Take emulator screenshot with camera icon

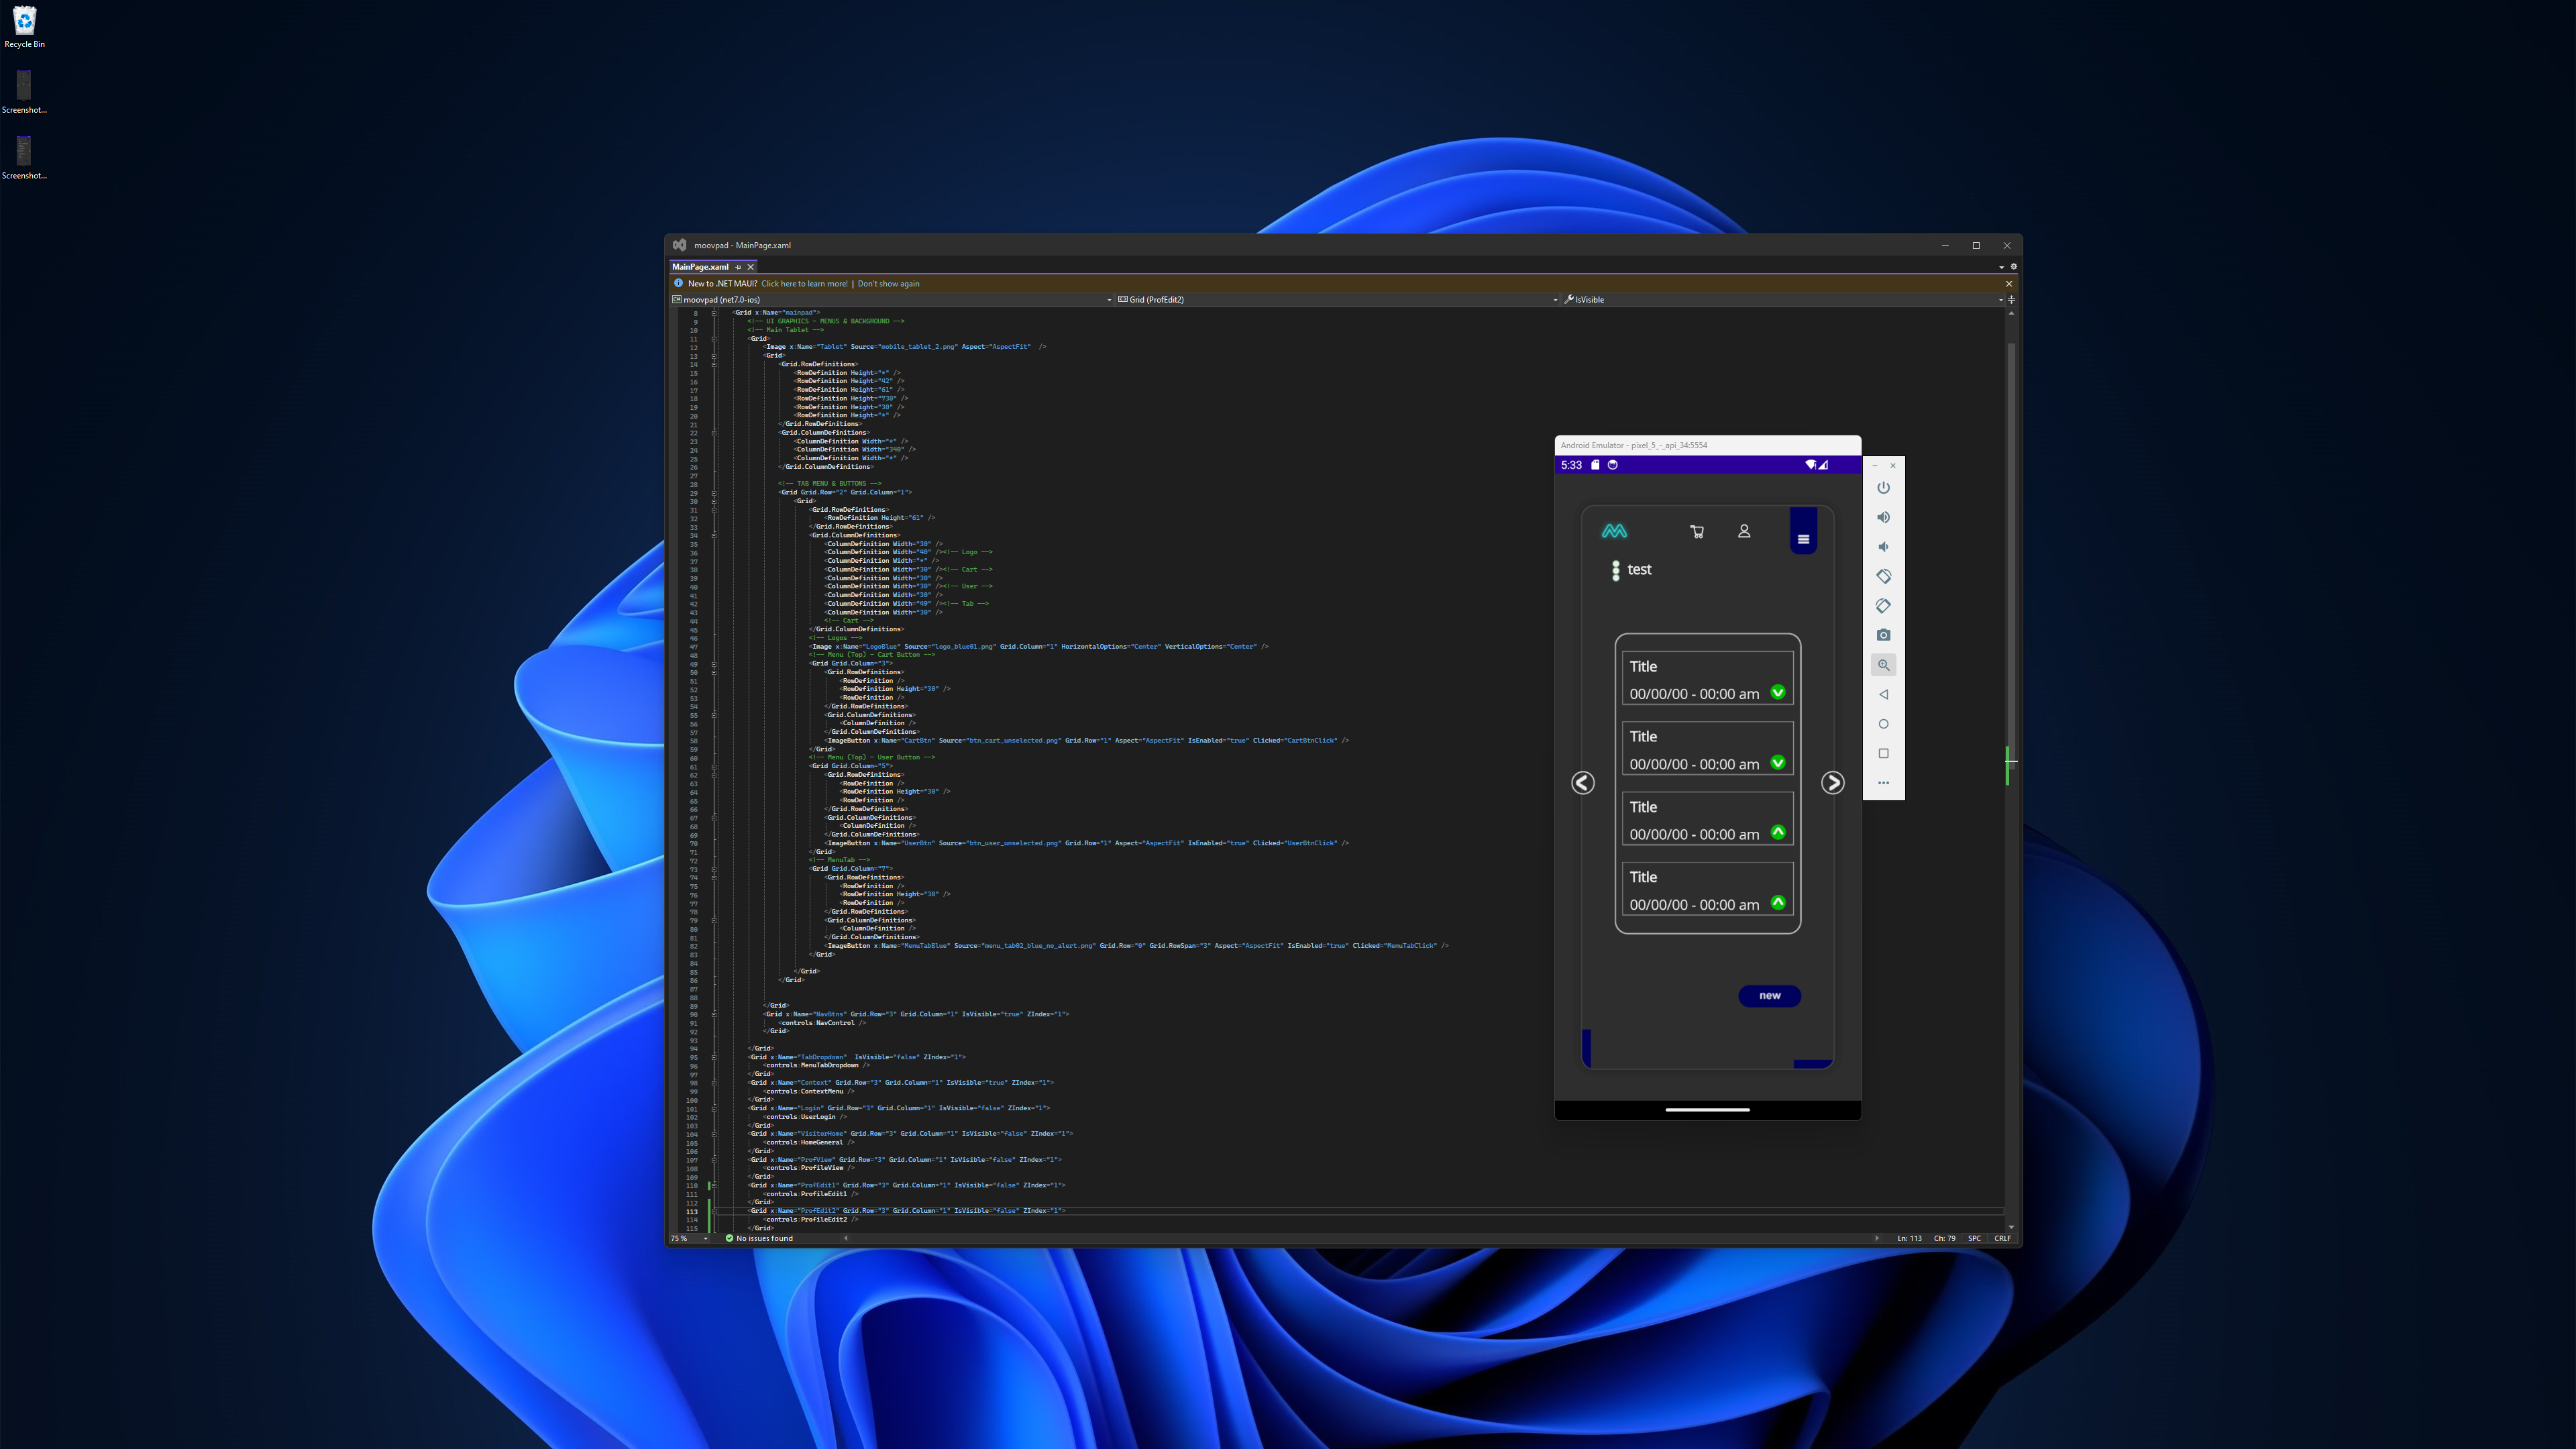[1883, 635]
